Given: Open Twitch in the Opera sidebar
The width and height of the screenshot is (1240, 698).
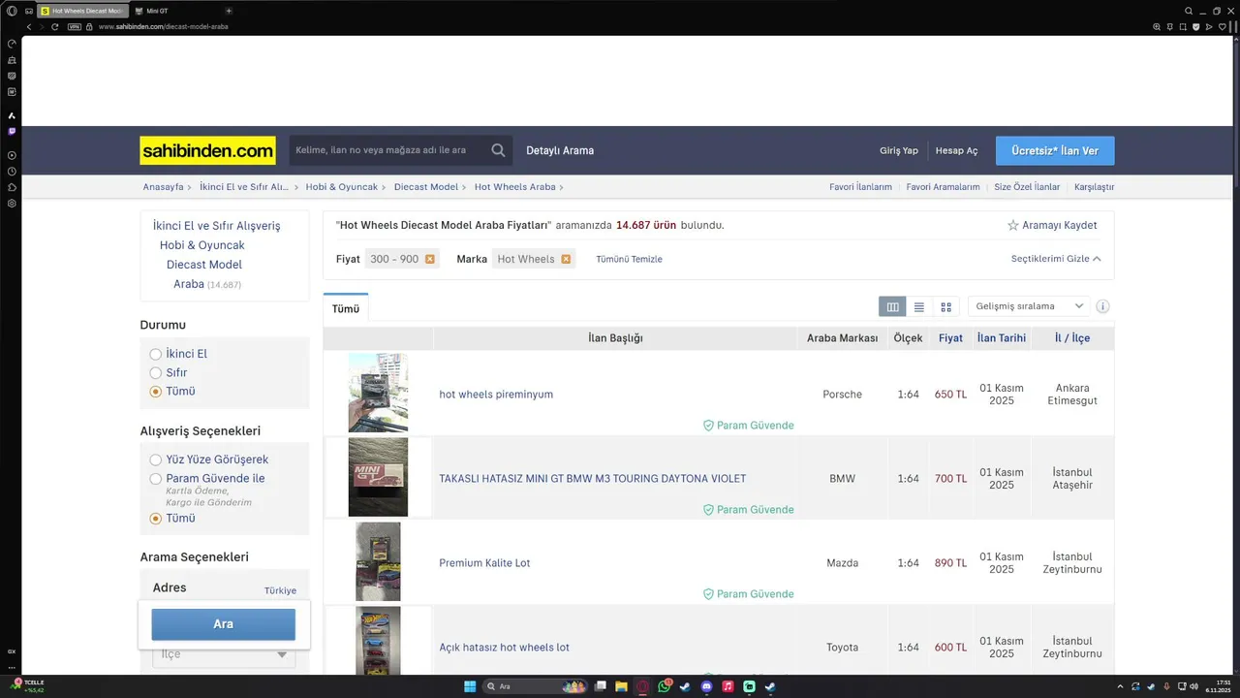Looking at the screenshot, I should click(12, 131).
